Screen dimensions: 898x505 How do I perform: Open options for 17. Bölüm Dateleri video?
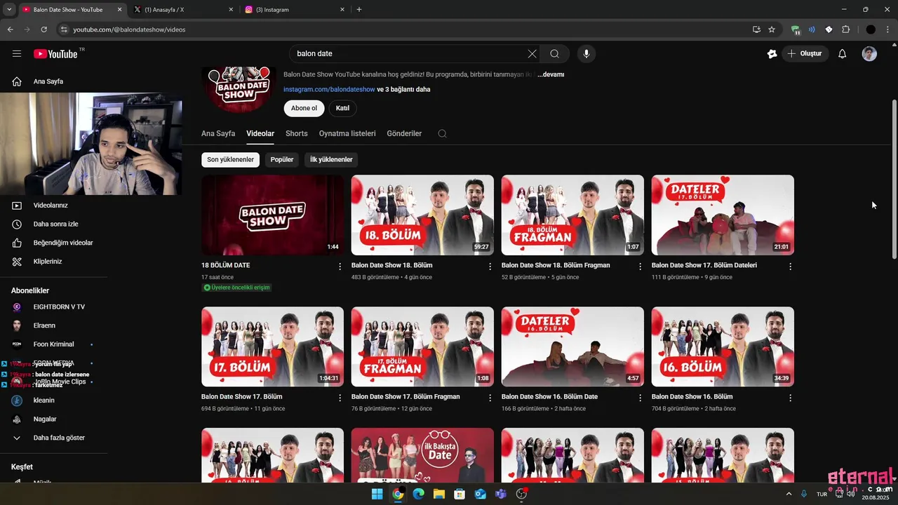pos(790,267)
